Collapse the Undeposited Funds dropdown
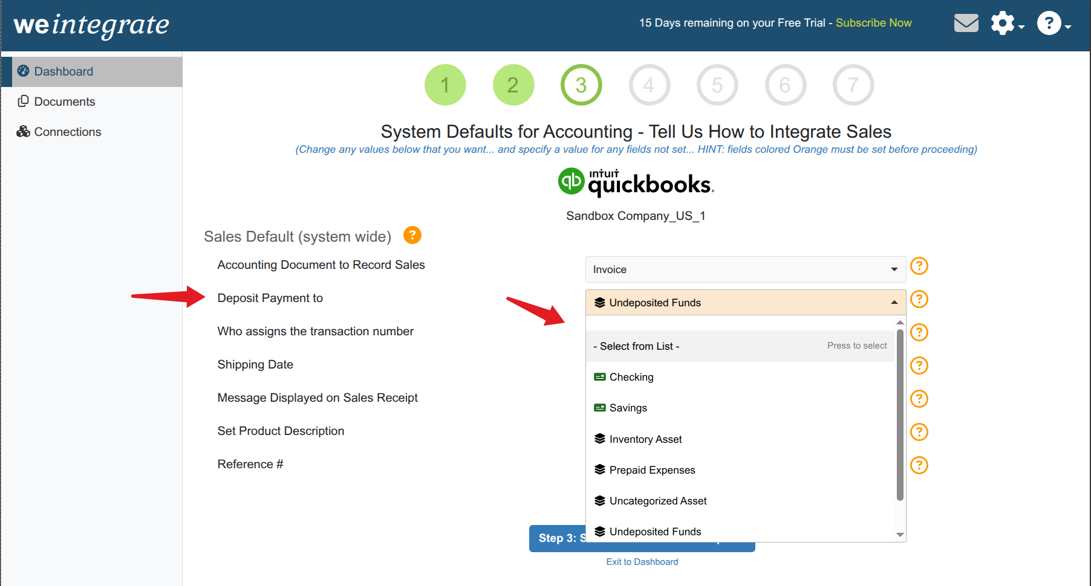This screenshot has width=1091, height=586. tap(745, 303)
